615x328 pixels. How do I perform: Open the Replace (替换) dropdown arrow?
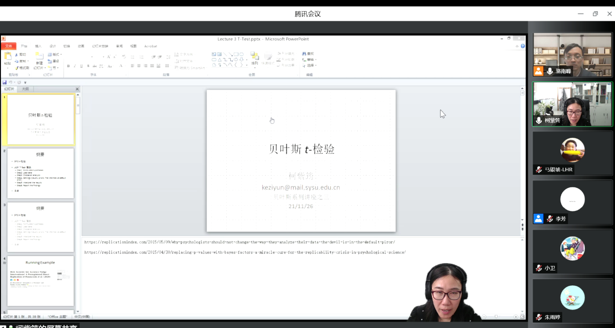pos(316,60)
